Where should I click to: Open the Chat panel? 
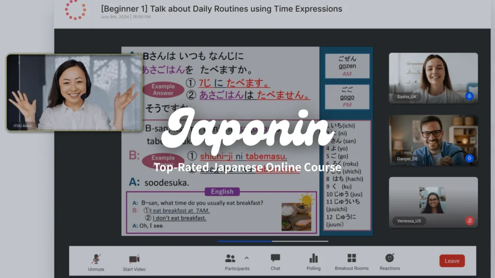click(275, 261)
